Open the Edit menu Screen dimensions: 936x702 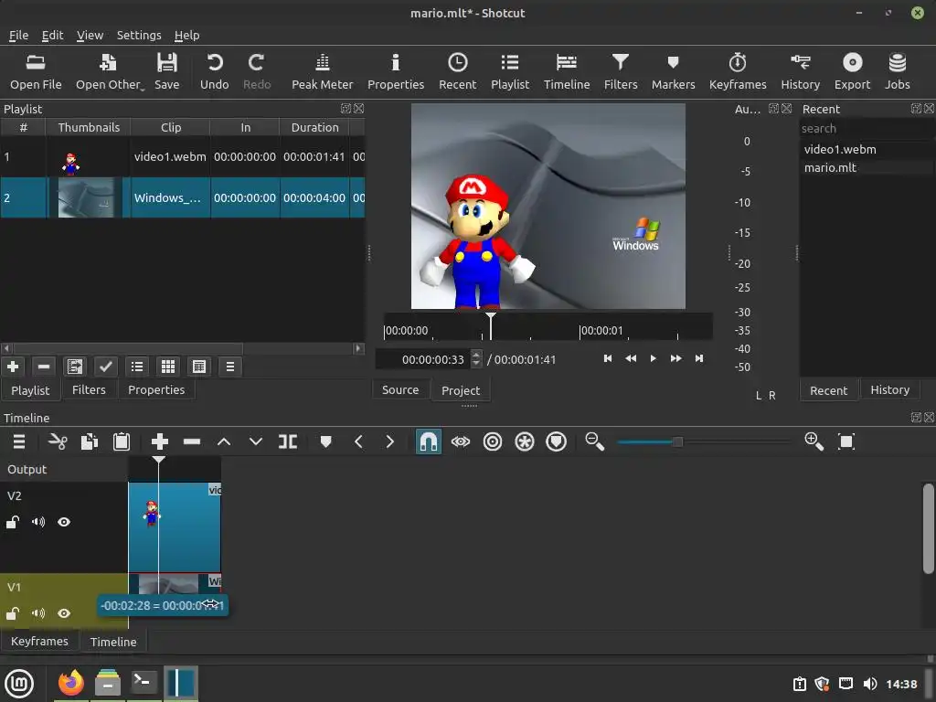pos(52,36)
